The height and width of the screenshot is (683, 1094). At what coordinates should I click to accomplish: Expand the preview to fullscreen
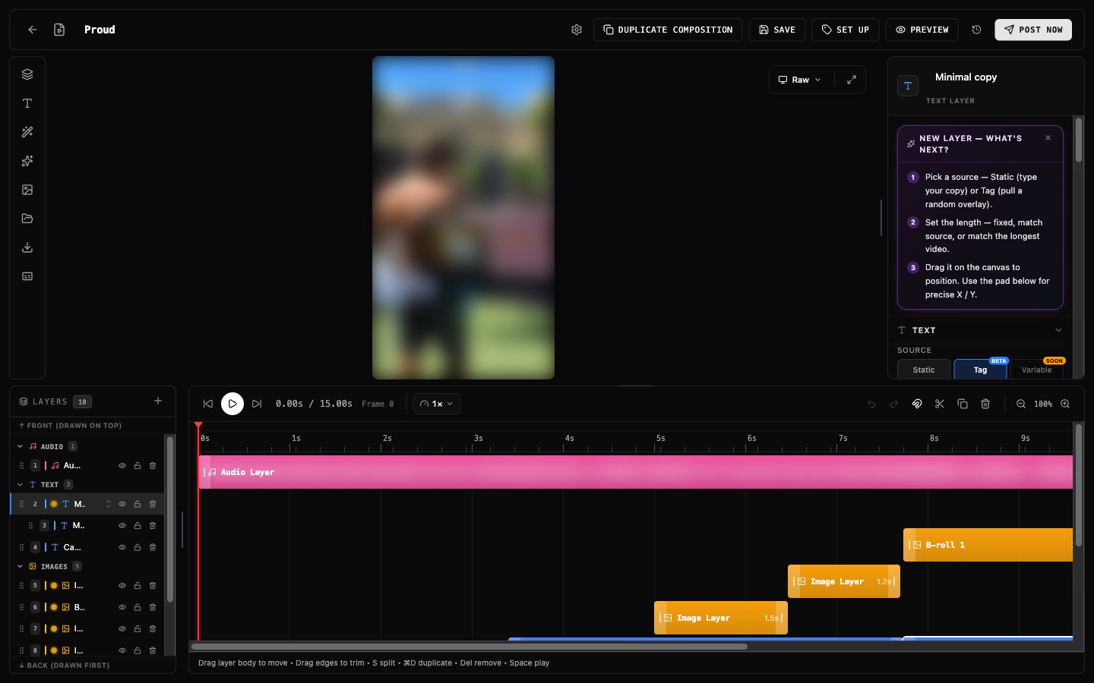(852, 80)
